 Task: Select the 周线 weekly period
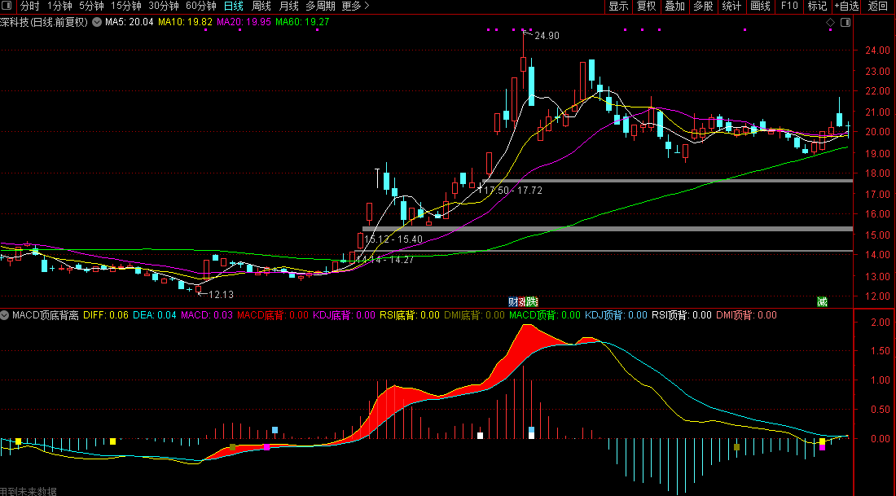point(261,7)
